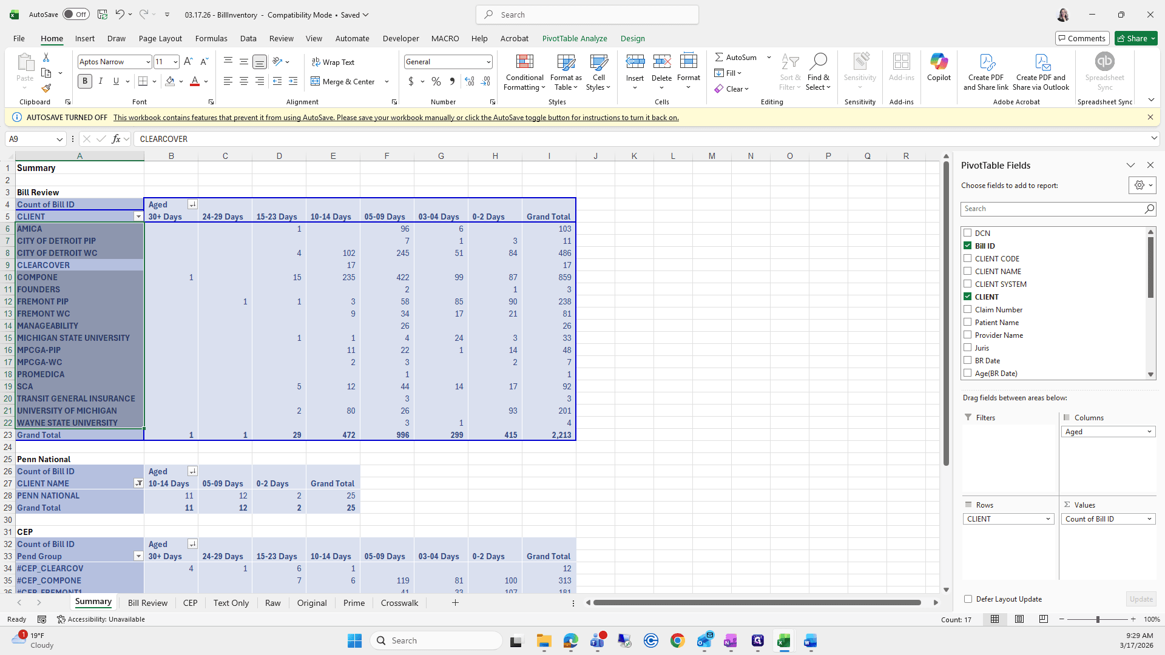Image resolution: width=1165 pixels, height=655 pixels.
Task: Click Increase Font Size
Action: [x=188, y=61]
